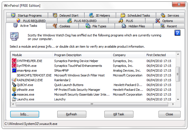Viewport: 189px width, 130px height.
Task: Click the horizontal scrollbar thumb
Action: pos(92,104)
